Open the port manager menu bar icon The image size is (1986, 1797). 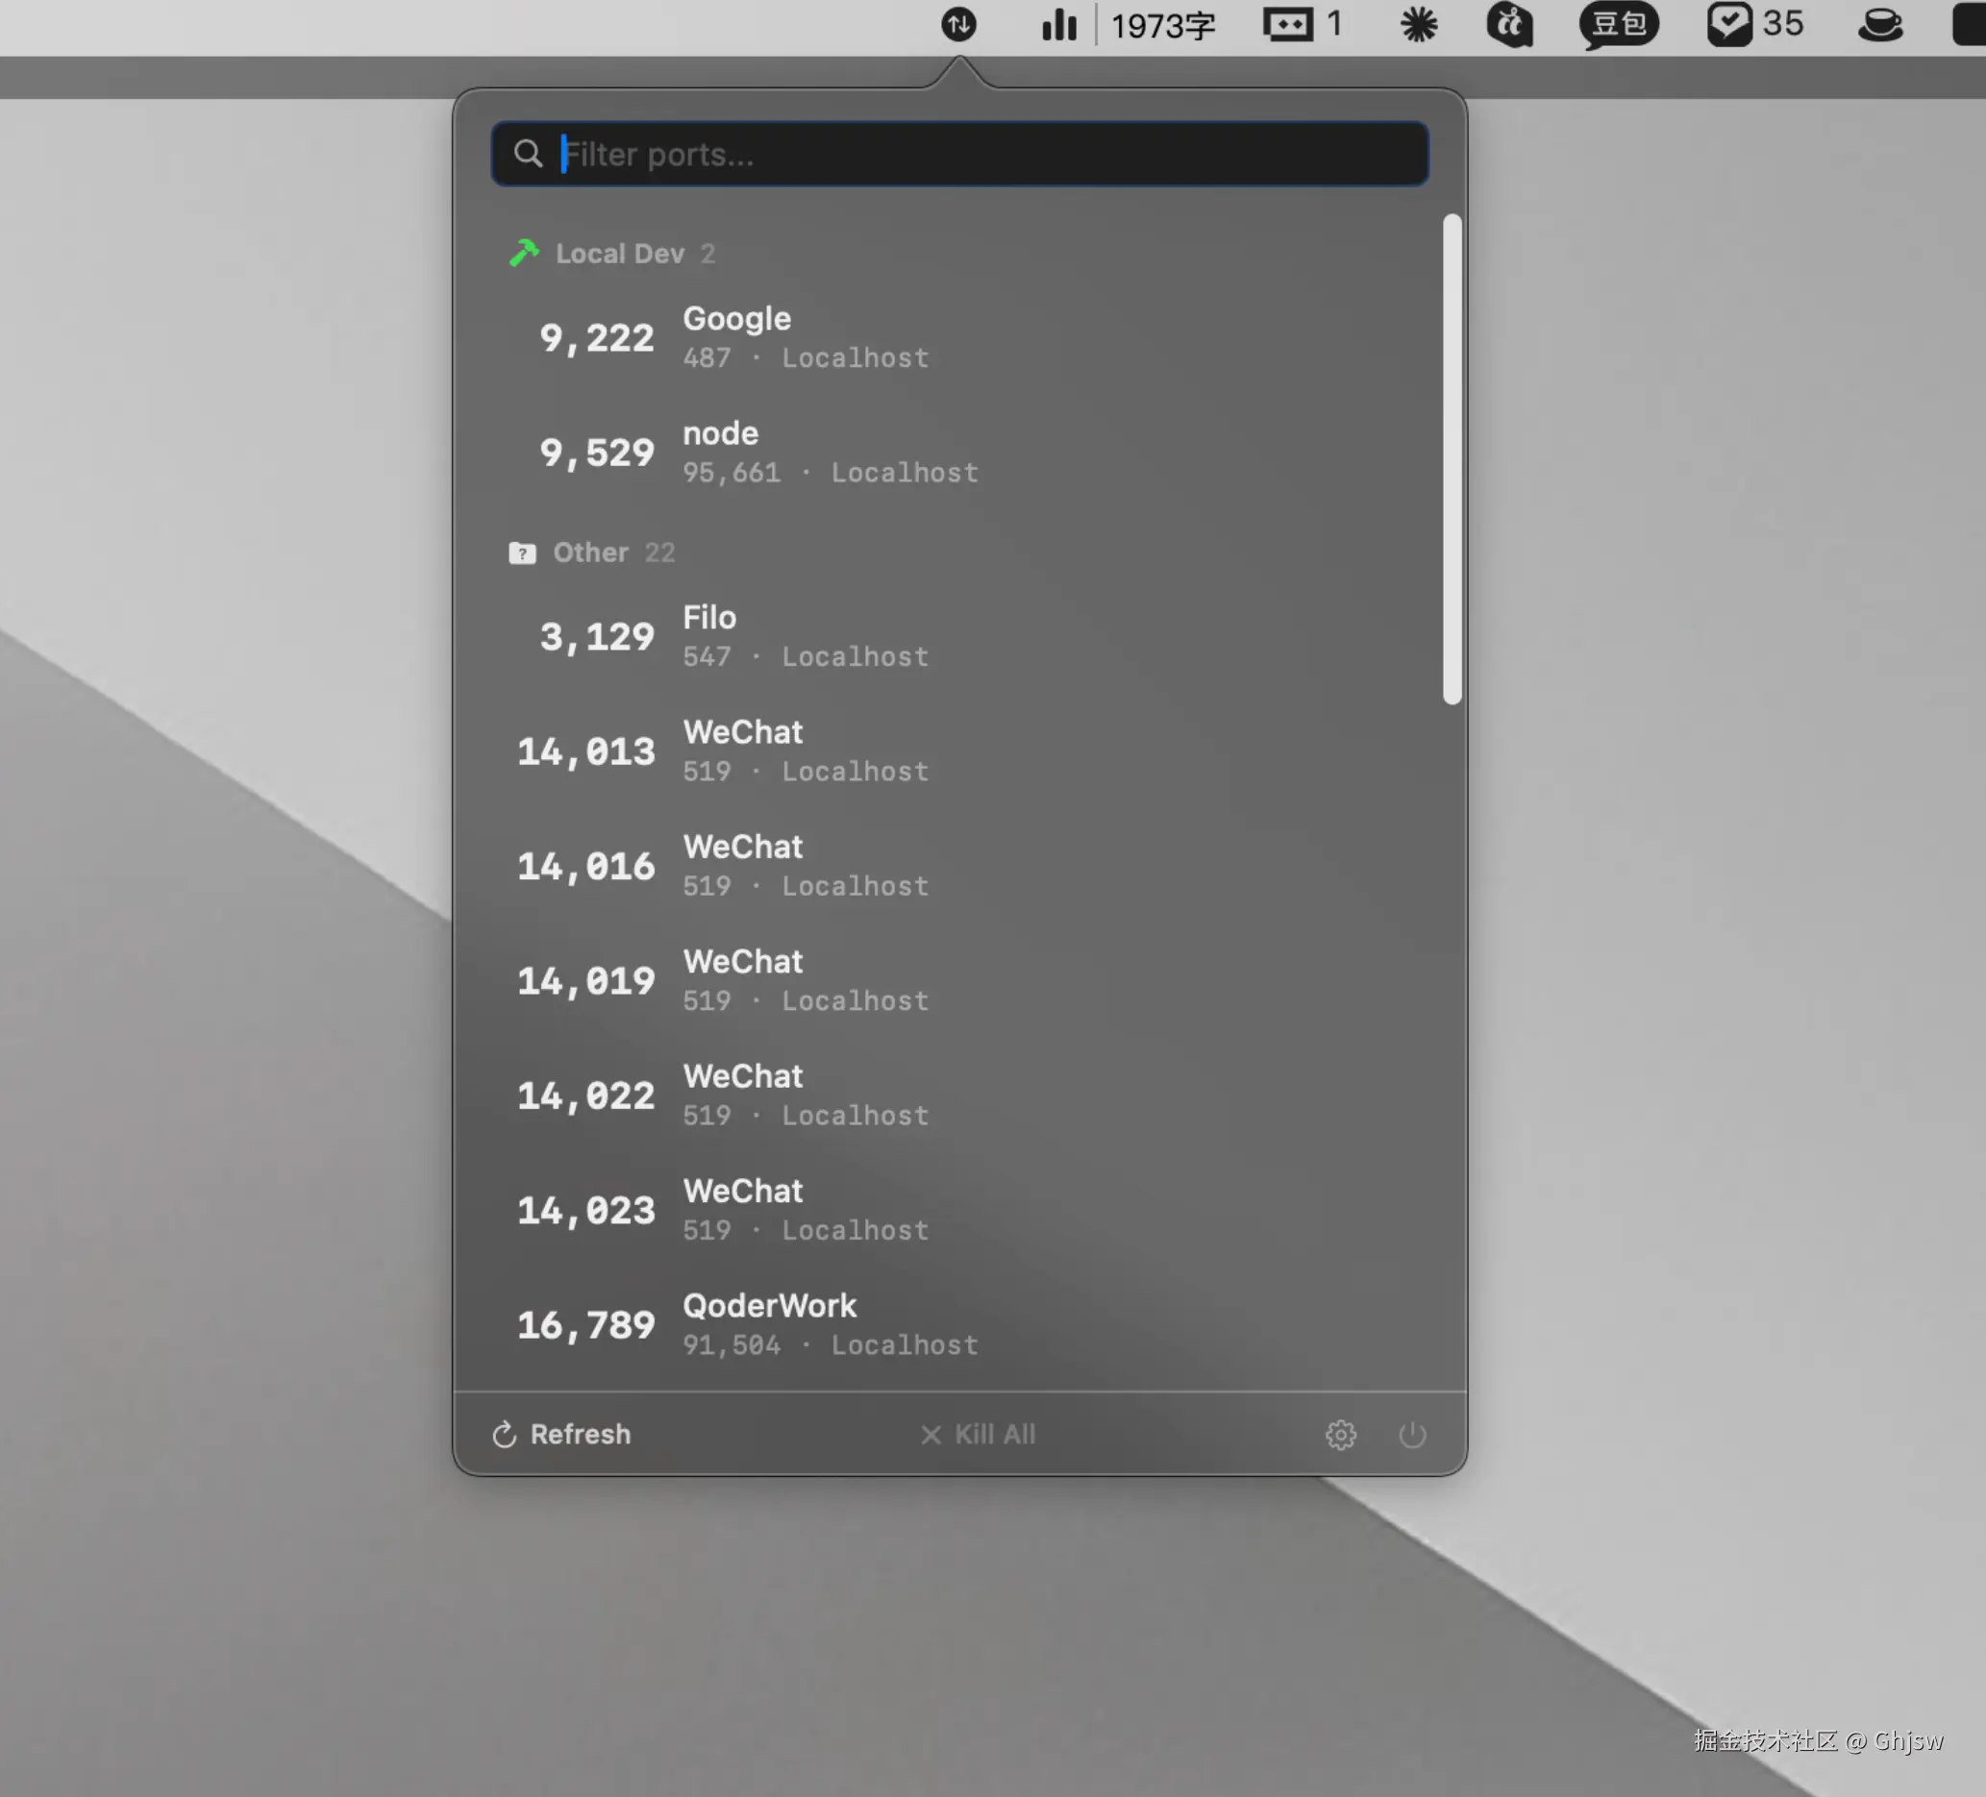[x=957, y=25]
